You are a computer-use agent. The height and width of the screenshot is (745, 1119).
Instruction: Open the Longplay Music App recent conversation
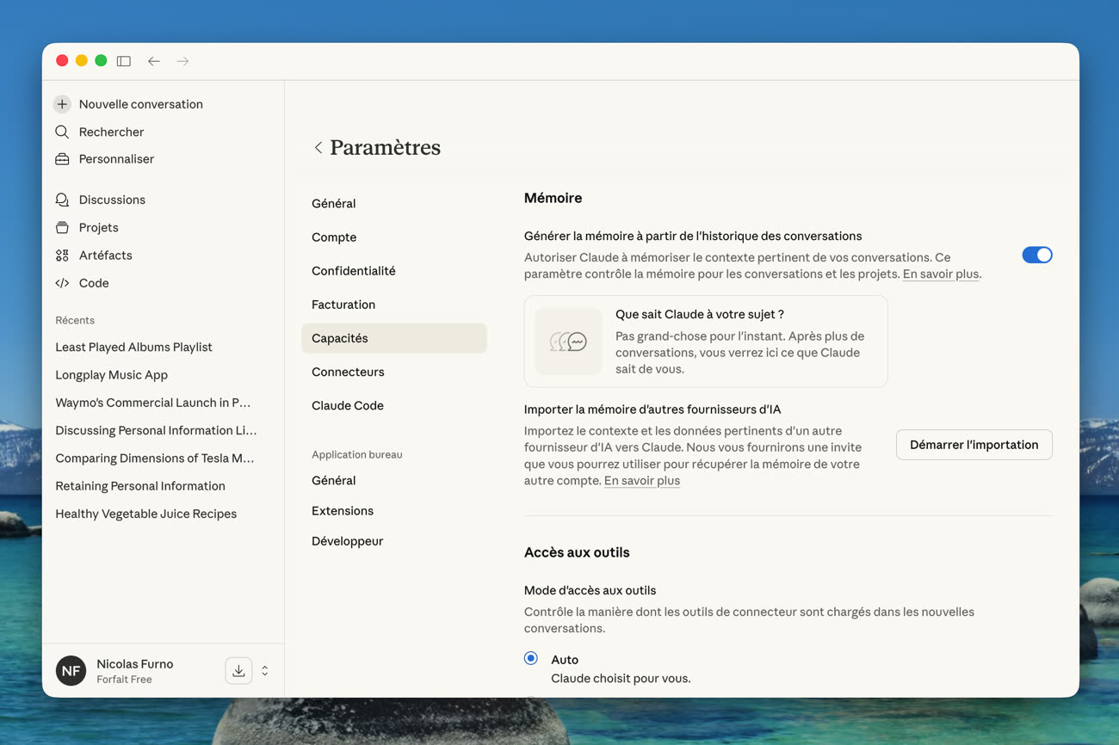(x=111, y=375)
